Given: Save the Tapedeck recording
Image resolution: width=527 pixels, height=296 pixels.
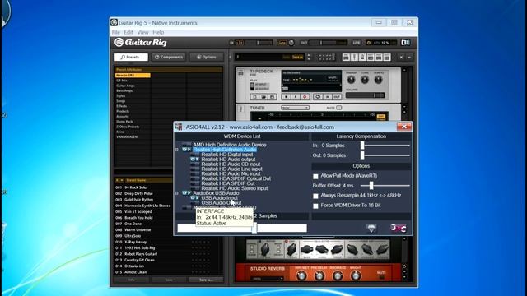Looking at the screenshot, I should [273, 97].
